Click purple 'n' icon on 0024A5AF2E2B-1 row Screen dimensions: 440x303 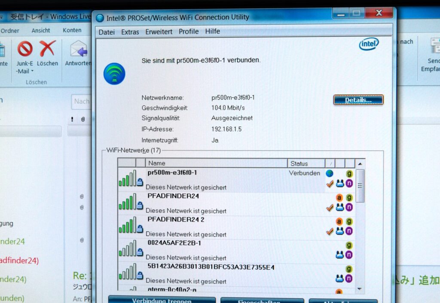click(x=349, y=254)
